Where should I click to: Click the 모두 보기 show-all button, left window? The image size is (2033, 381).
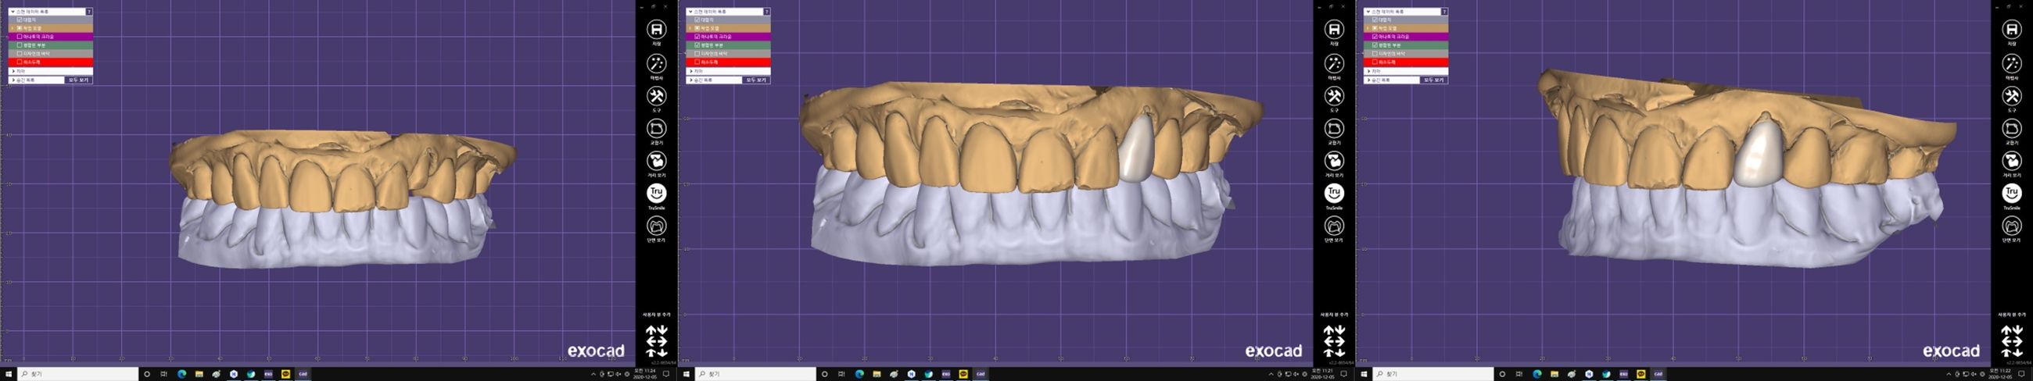click(78, 80)
